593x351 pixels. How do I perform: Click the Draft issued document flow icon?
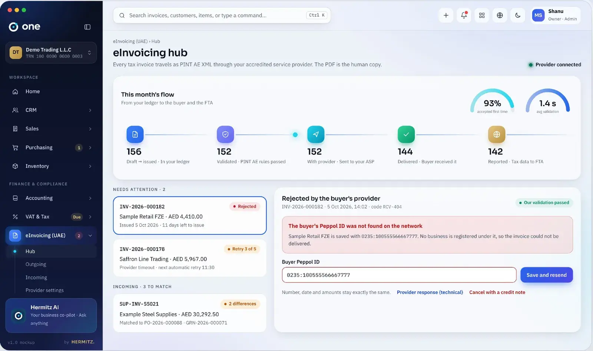click(x=135, y=134)
